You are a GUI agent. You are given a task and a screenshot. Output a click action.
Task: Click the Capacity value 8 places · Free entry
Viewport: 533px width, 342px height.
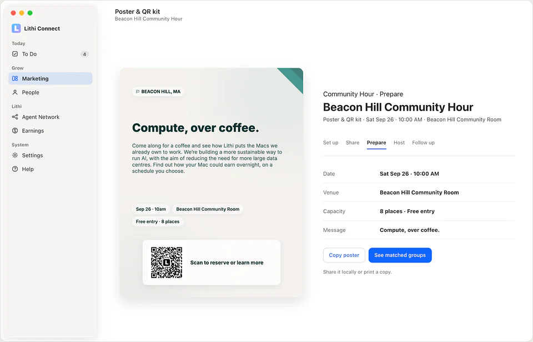tap(407, 211)
